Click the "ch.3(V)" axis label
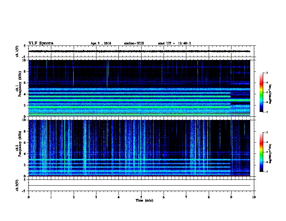286x221 pixels. tap(17, 185)
